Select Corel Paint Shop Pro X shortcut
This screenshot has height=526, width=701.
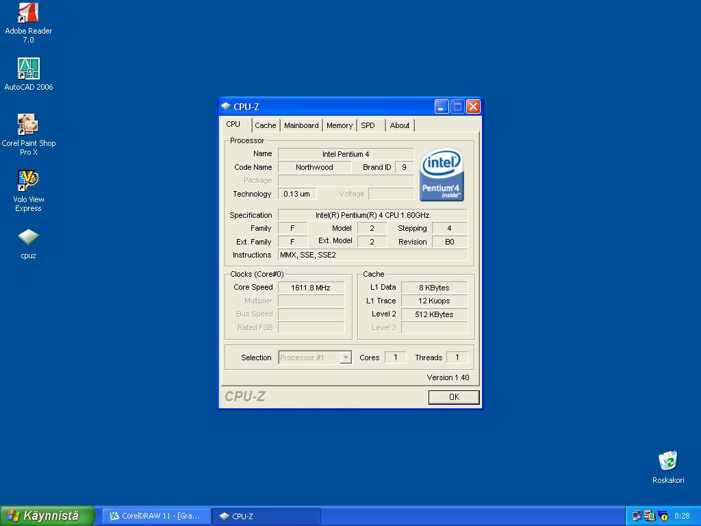(28, 135)
